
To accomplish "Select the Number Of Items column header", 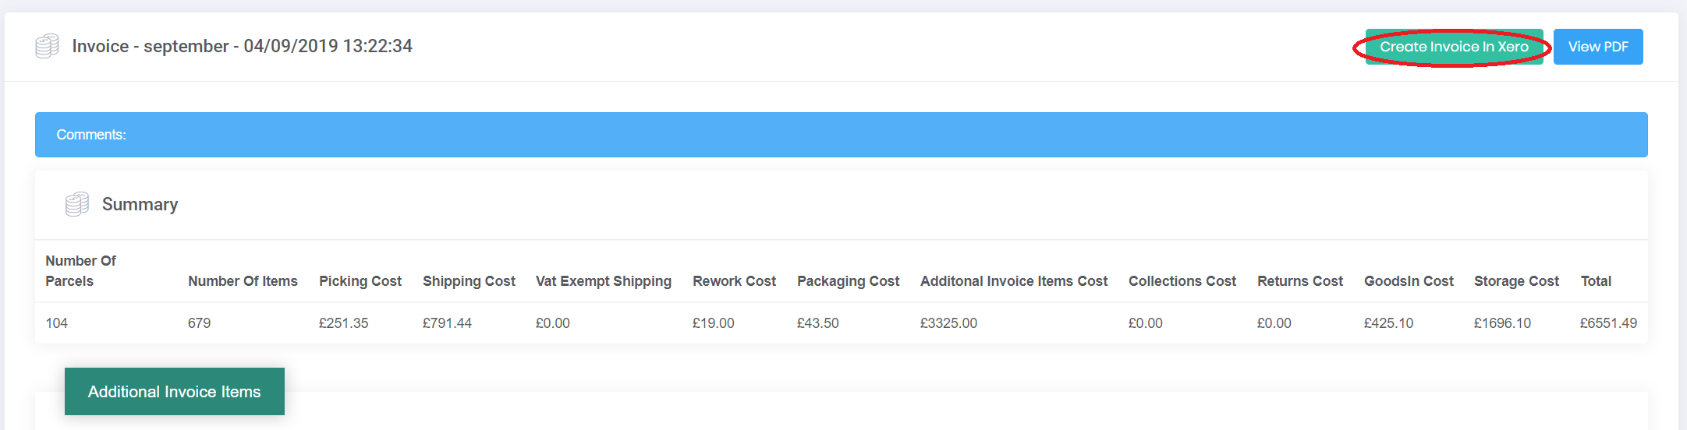I will point(243,281).
